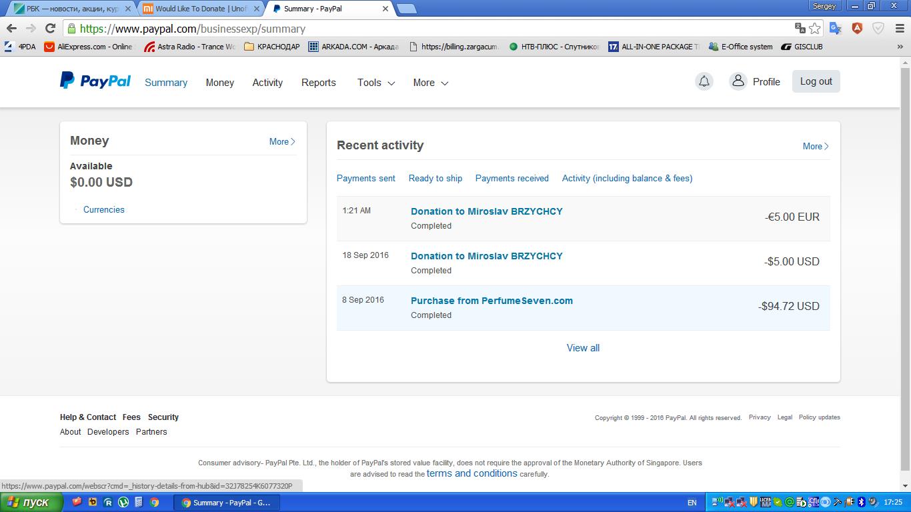This screenshot has height=512, width=911.
Task: Open More in the Money panel
Action: tap(282, 141)
